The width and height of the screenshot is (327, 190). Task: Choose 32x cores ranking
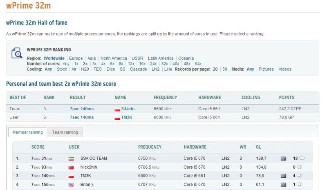165,64
